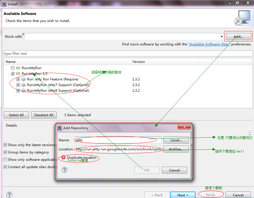Click OK in Add Repository dialog
This screenshot has width=254, height=198.
click(147, 170)
